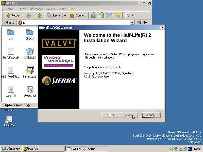Open the Démarrer start menu

click(x=11, y=149)
